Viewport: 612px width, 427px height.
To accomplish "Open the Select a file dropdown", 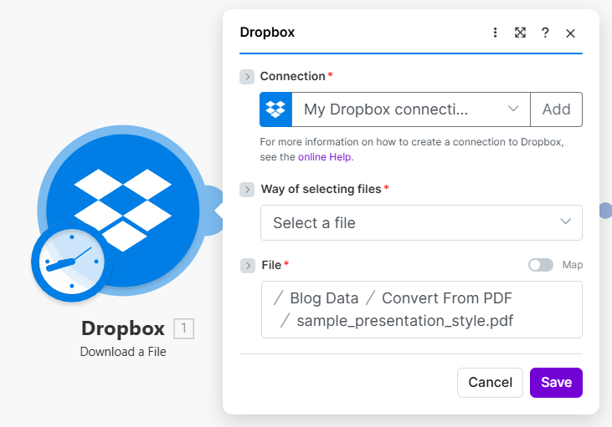I will [421, 223].
